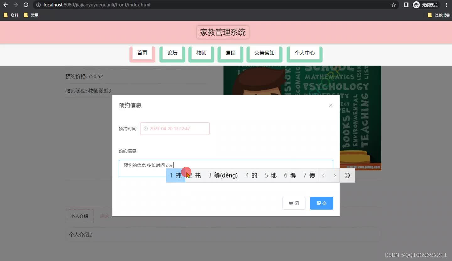Click the browser reload icon

[26, 5]
